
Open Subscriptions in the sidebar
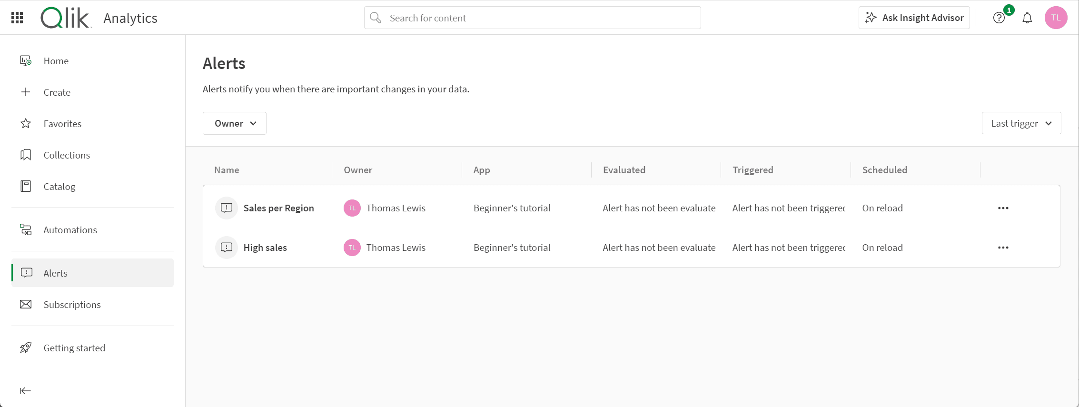coord(72,305)
